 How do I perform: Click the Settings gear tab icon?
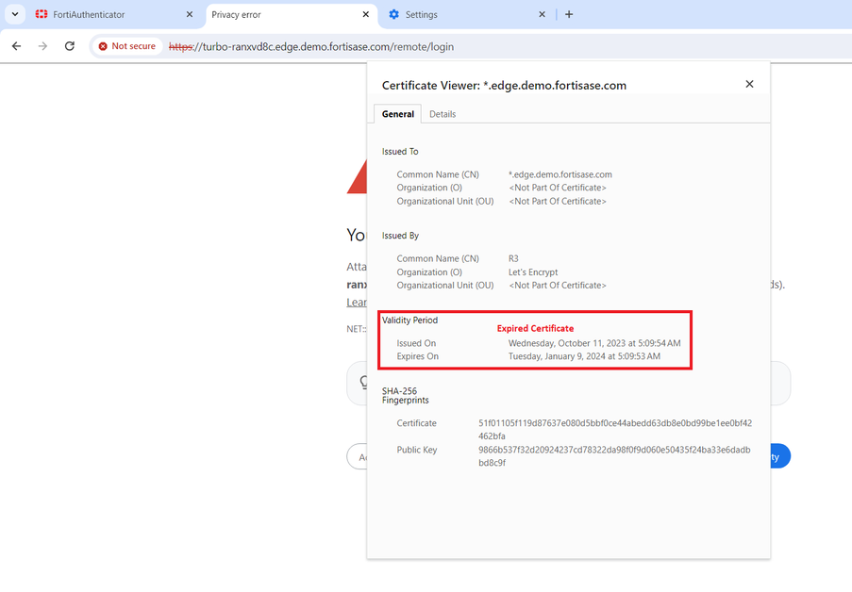(394, 15)
